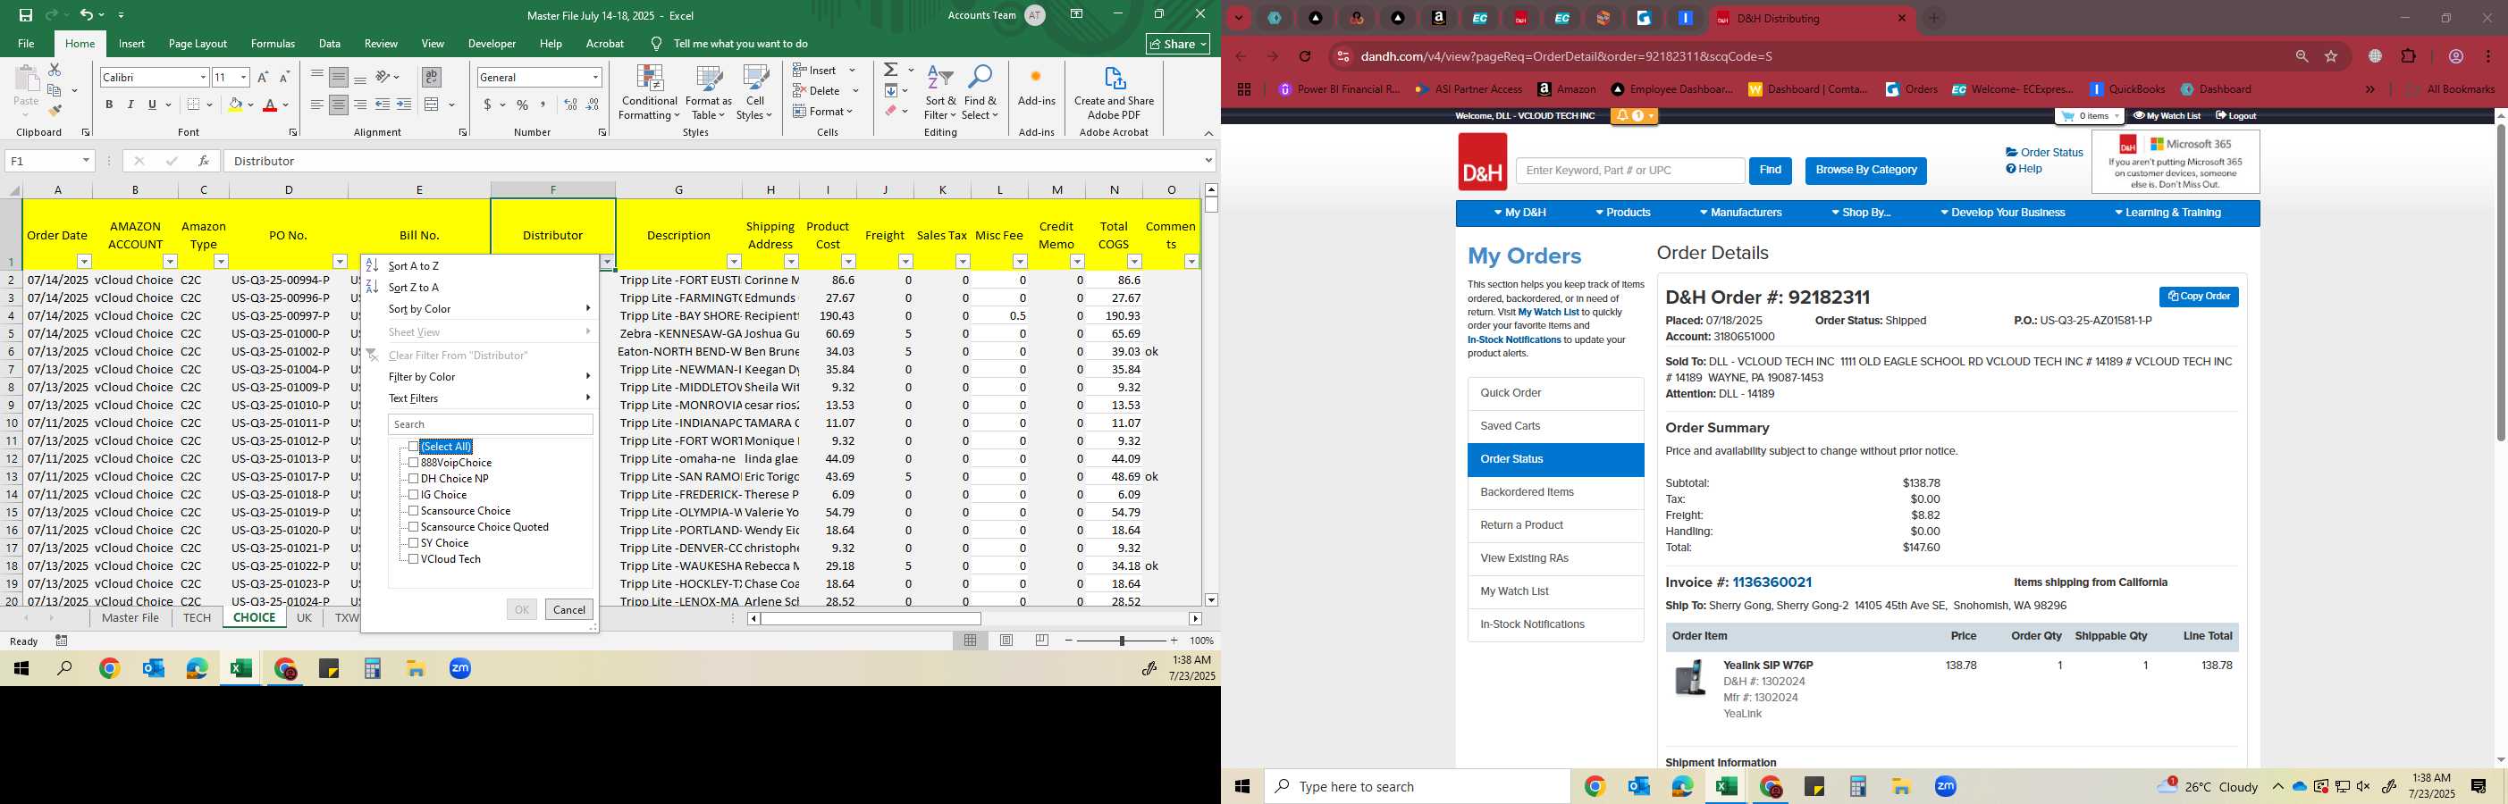
Task: Enable Scansource Choice checkbox
Action: point(414,511)
